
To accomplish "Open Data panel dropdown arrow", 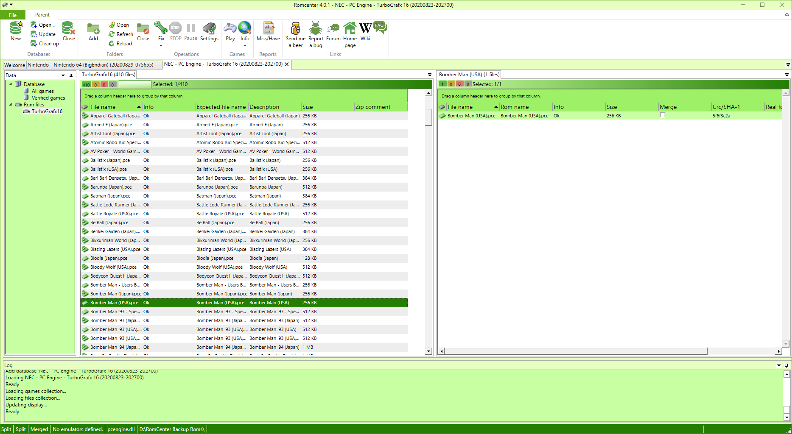I will coord(63,75).
